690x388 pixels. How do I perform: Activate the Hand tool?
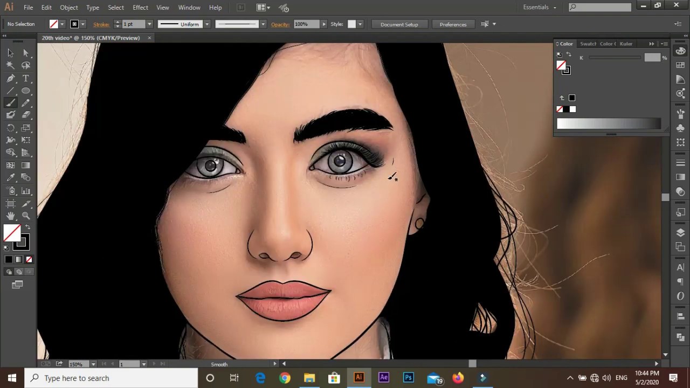click(10, 216)
